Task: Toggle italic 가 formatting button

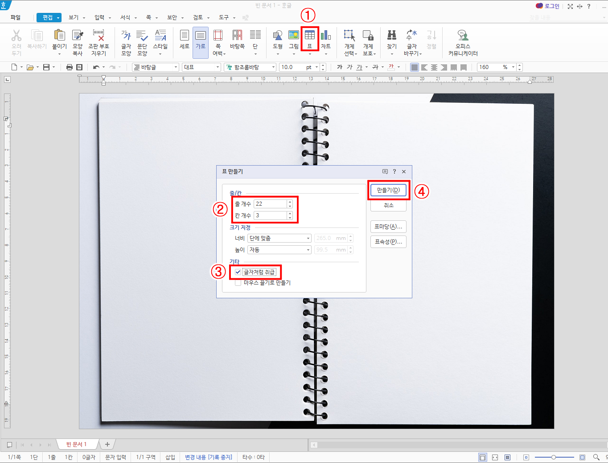Action: [x=349, y=67]
